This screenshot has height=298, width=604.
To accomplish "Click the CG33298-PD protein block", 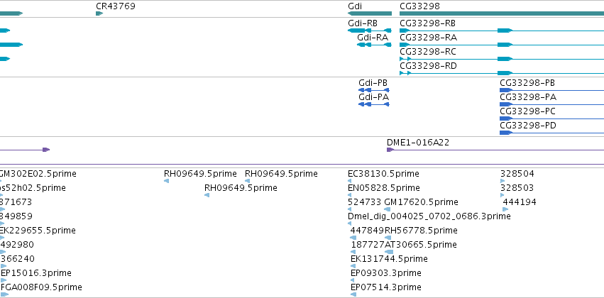I will coord(506,133).
